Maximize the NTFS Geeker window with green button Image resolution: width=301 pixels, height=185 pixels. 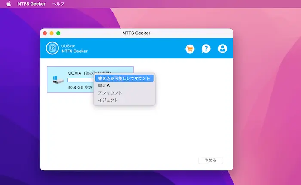point(58,33)
